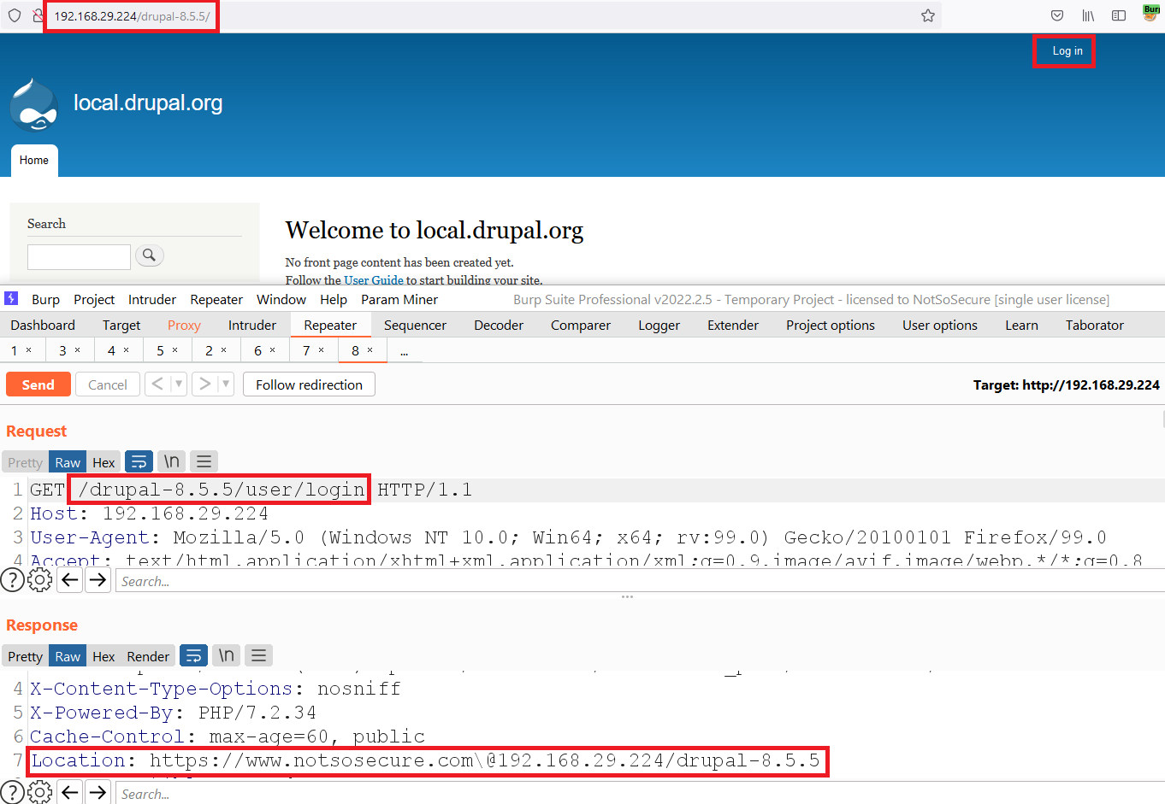Click the Firefox bookmark star icon
Viewport: 1165px width, 804px height.
[x=928, y=15]
